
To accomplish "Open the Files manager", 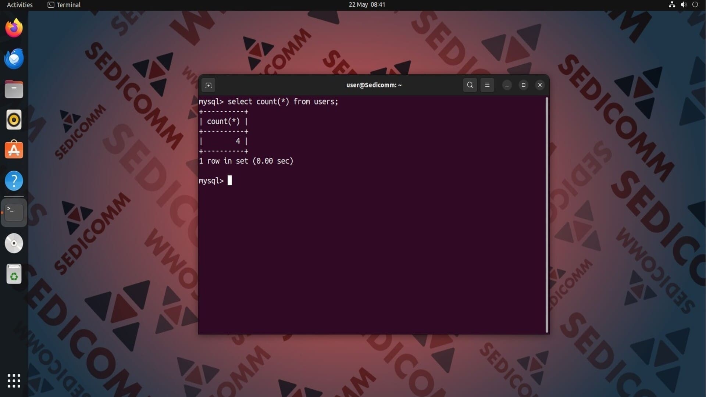I will coord(14,89).
